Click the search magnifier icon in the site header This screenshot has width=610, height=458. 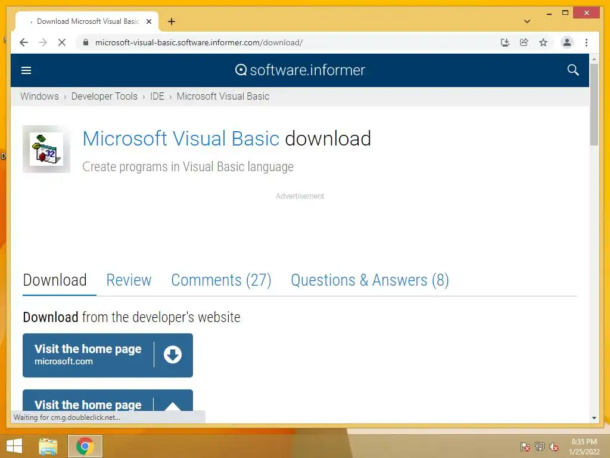click(573, 70)
